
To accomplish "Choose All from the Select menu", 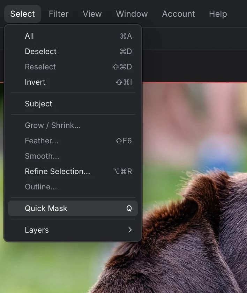I will [x=73, y=36].
